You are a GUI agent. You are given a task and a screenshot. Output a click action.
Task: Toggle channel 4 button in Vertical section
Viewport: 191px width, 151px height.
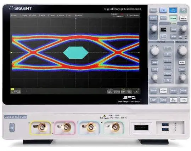click(x=168, y=67)
